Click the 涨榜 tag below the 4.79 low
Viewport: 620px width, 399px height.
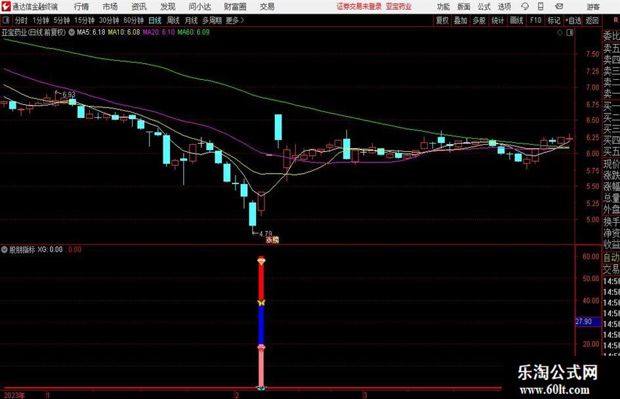point(272,239)
